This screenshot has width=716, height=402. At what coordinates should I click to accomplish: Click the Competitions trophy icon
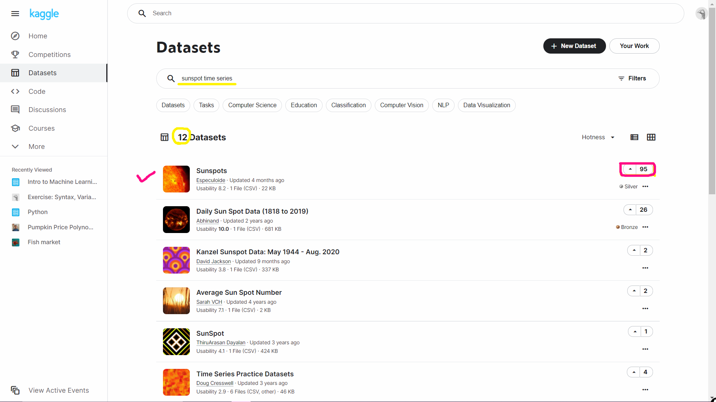15,54
